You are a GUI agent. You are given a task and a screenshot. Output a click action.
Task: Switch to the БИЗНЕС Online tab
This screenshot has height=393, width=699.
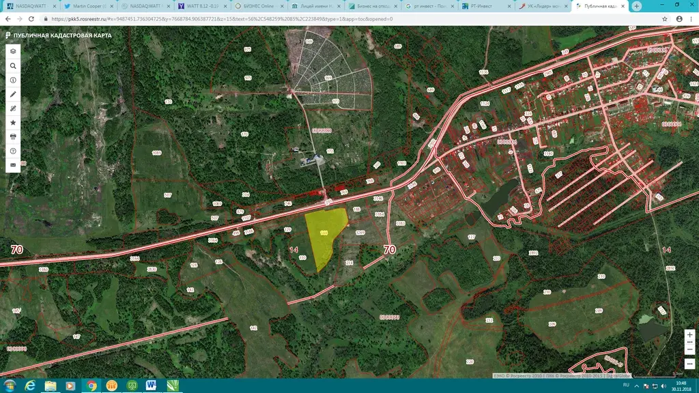click(259, 6)
